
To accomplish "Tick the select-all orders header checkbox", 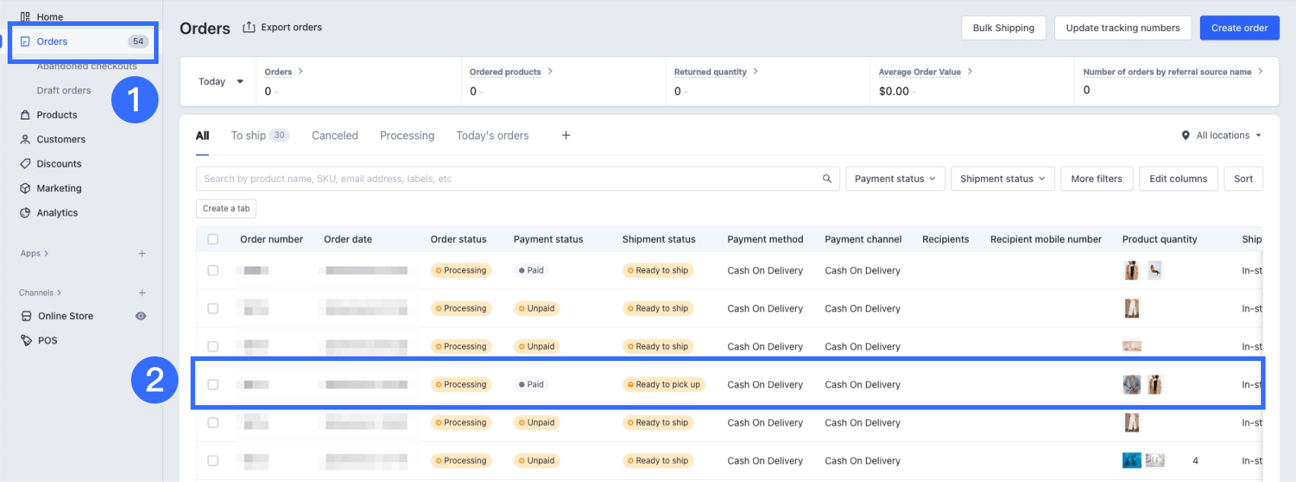I will (213, 239).
